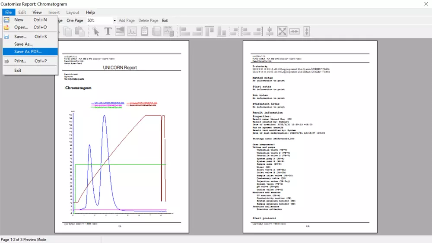Open the zoom 50% dropdown

point(114,21)
